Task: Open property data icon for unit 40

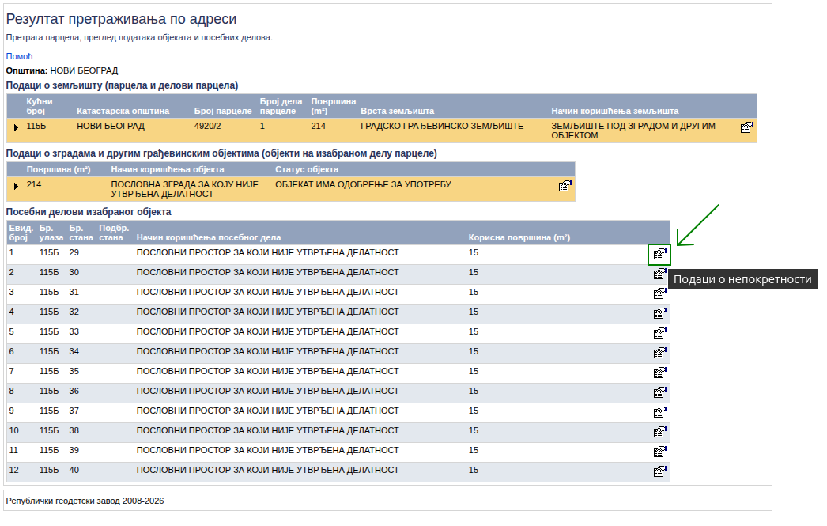Action: (x=659, y=471)
